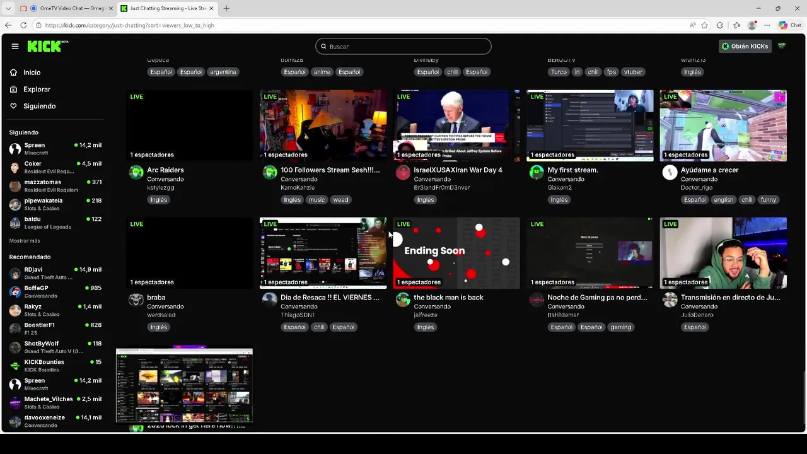This screenshot has height=454, width=807.
Task: Open the Copilot Chat button
Action: coord(791,25)
